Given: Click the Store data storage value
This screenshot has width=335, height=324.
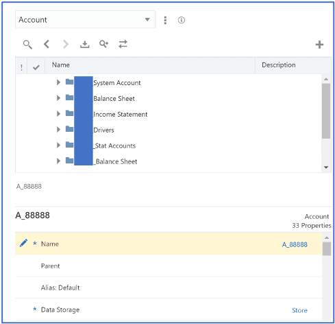Looking at the screenshot, I should coord(299,310).
